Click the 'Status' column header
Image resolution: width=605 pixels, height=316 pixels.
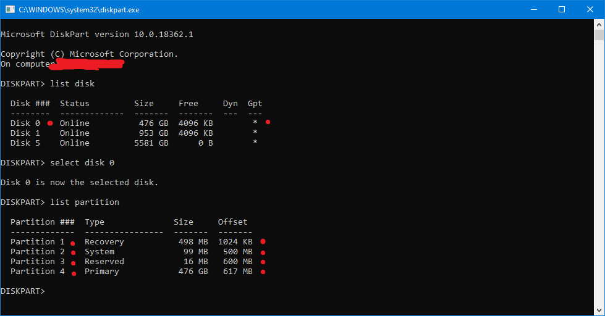(x=75, y=103)
